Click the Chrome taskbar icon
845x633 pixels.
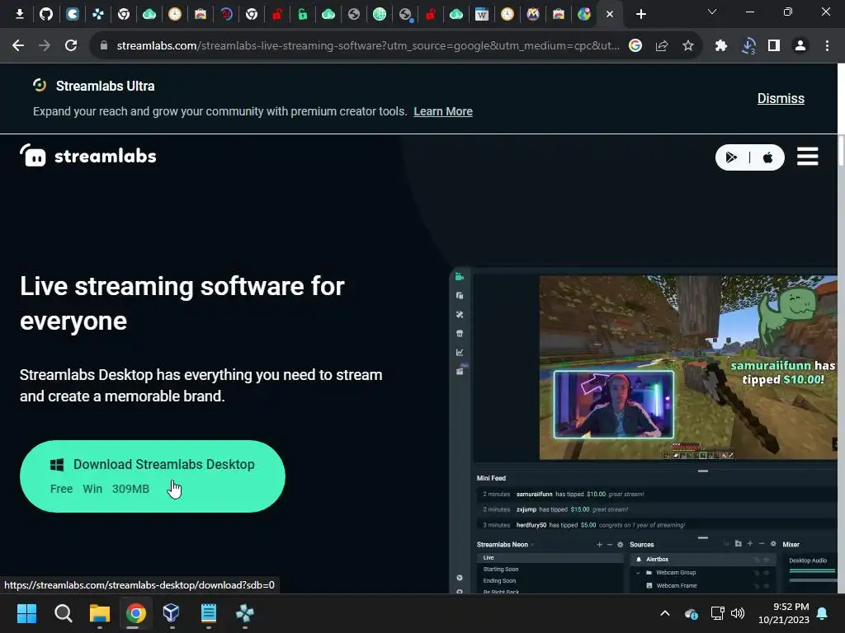136,613
